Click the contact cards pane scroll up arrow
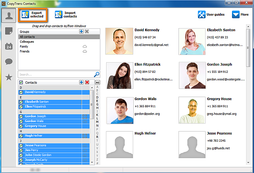The width and height of the screenshot is (254, 173). (x=248, y=26)
